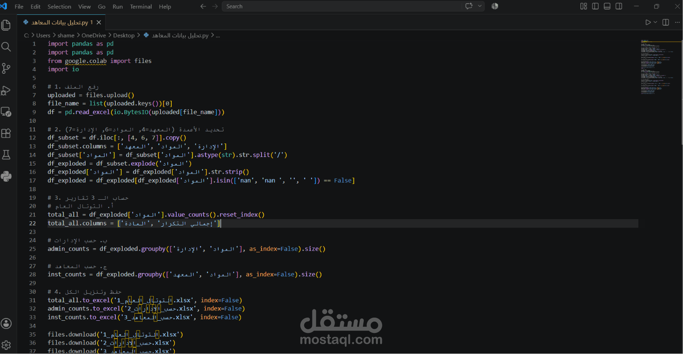Restore down the VS Code window
Viewport: 683px width, 354px height.
point(656,6)
